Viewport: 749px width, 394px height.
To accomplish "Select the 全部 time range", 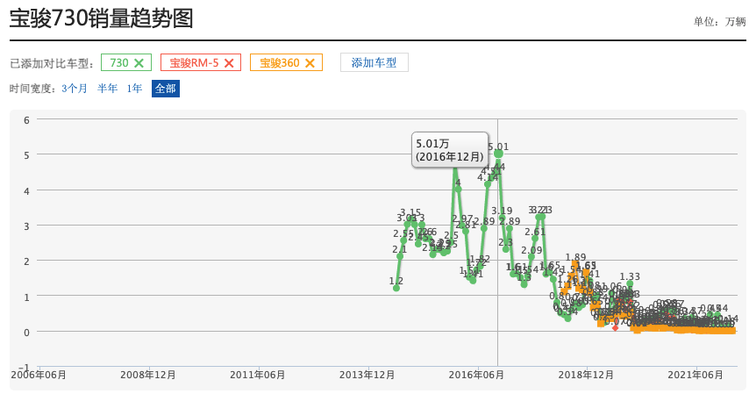I will point(166,89).
